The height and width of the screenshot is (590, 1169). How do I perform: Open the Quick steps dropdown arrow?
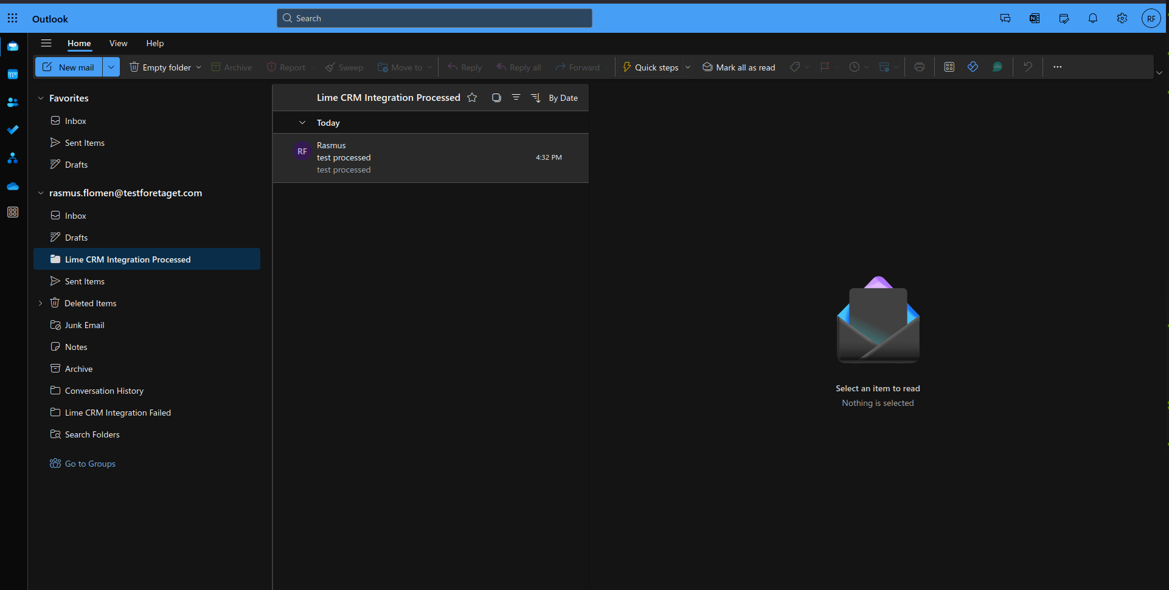point(688,67)
